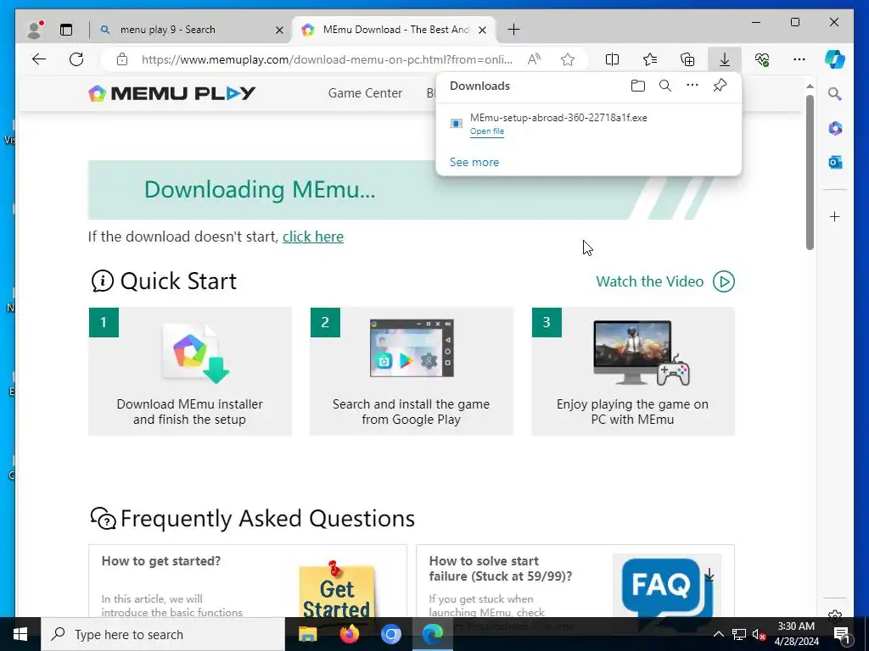Open the Microsoft 365 sidebar icon
Image resolution: width=869 pixels, height=651 pixels.
[835, 129]
